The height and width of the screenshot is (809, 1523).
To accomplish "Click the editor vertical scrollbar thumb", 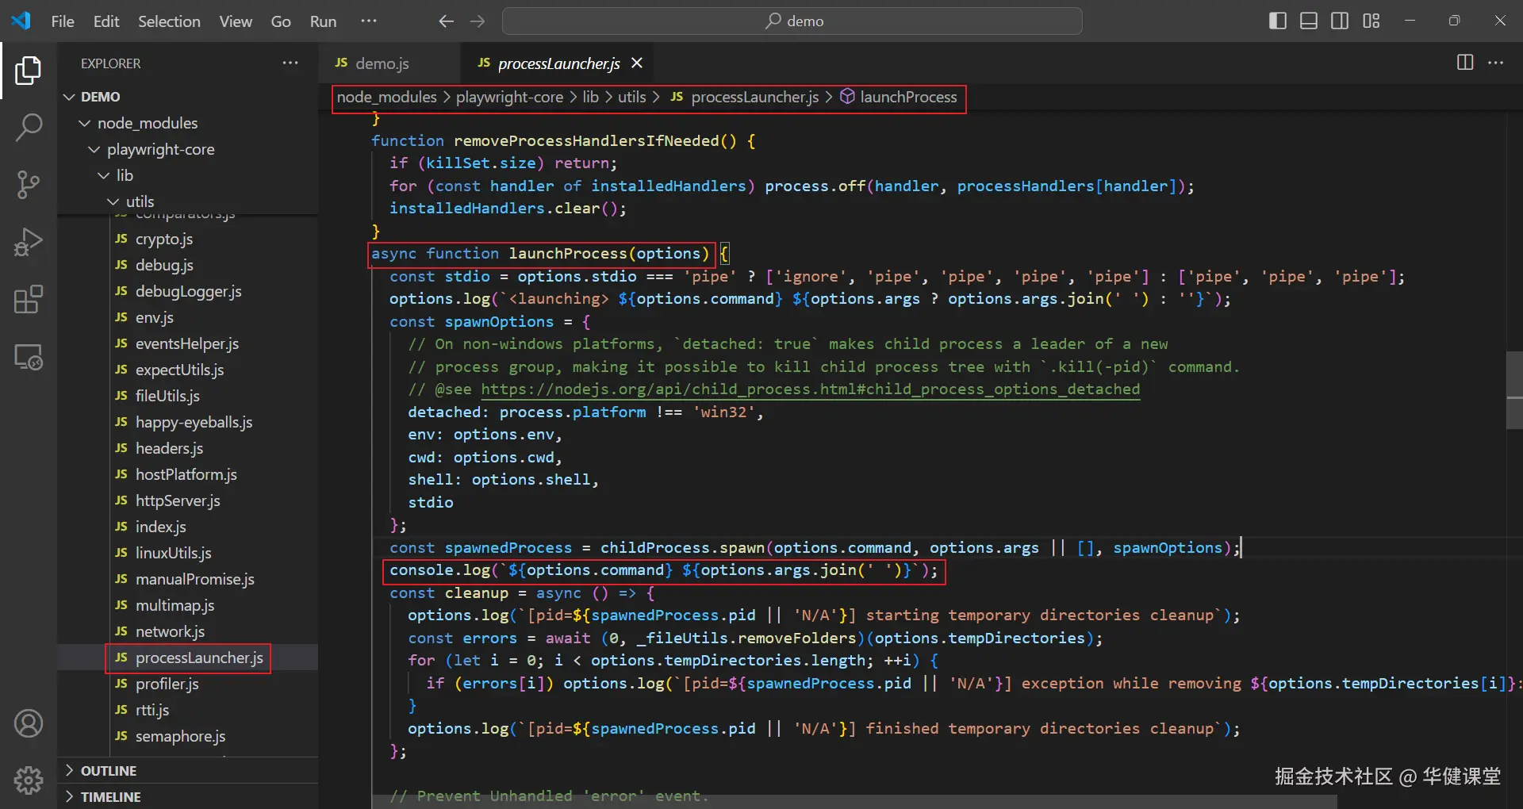I will tap(1513, 389).
